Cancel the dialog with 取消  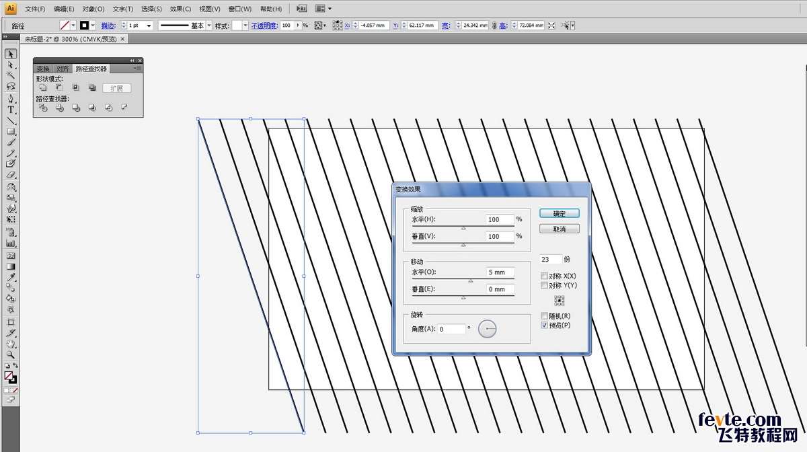pyautogui.click(x=560, y=229)
